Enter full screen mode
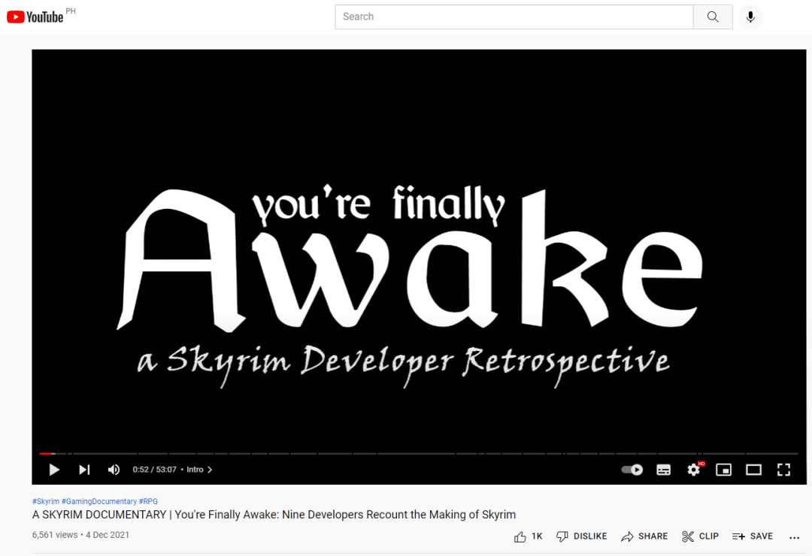Viewport: 812px width, 556px height. point(783,470)
